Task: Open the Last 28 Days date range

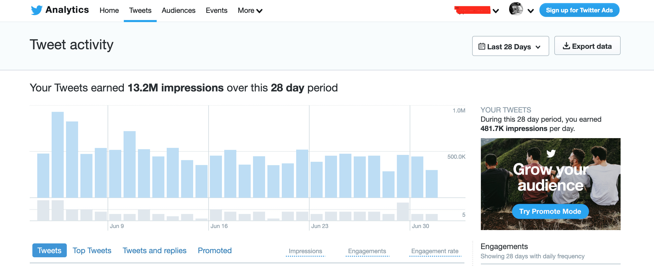Action: point(510,46)
